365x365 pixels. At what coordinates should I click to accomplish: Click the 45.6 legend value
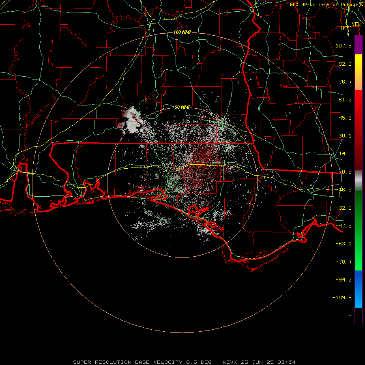(x=345, y=118)
